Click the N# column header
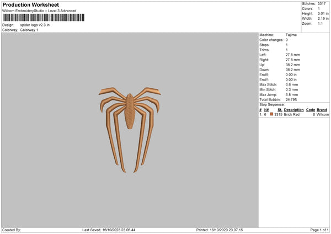The height and width of the screenshot is (234, 331). click(x=266, y=110)
